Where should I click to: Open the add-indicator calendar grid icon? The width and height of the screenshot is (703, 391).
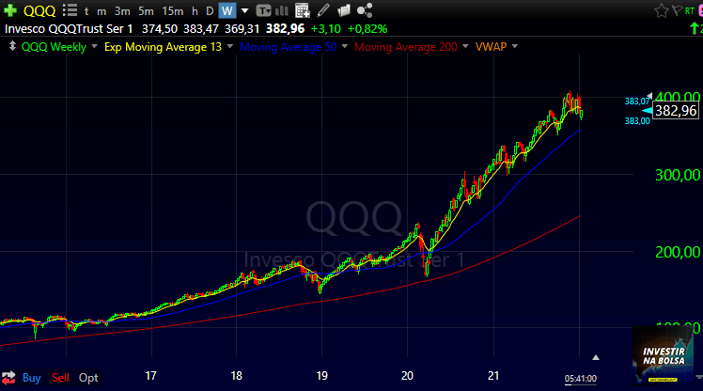303,10
